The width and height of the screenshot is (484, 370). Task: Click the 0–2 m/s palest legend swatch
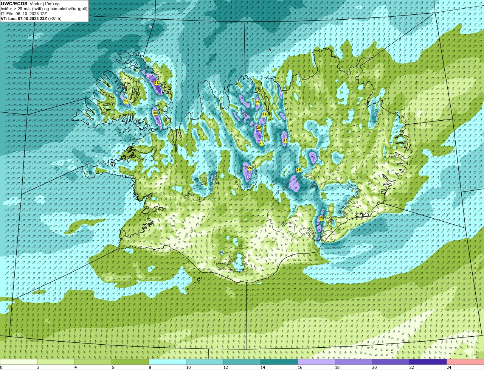pyautogui.click(x=19, y=362)
